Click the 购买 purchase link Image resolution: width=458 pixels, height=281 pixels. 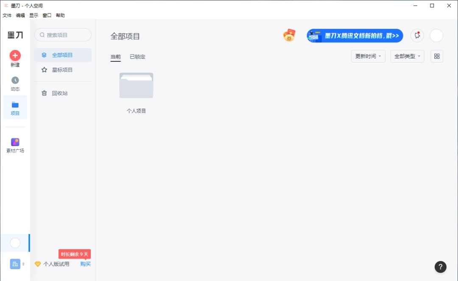85,264
